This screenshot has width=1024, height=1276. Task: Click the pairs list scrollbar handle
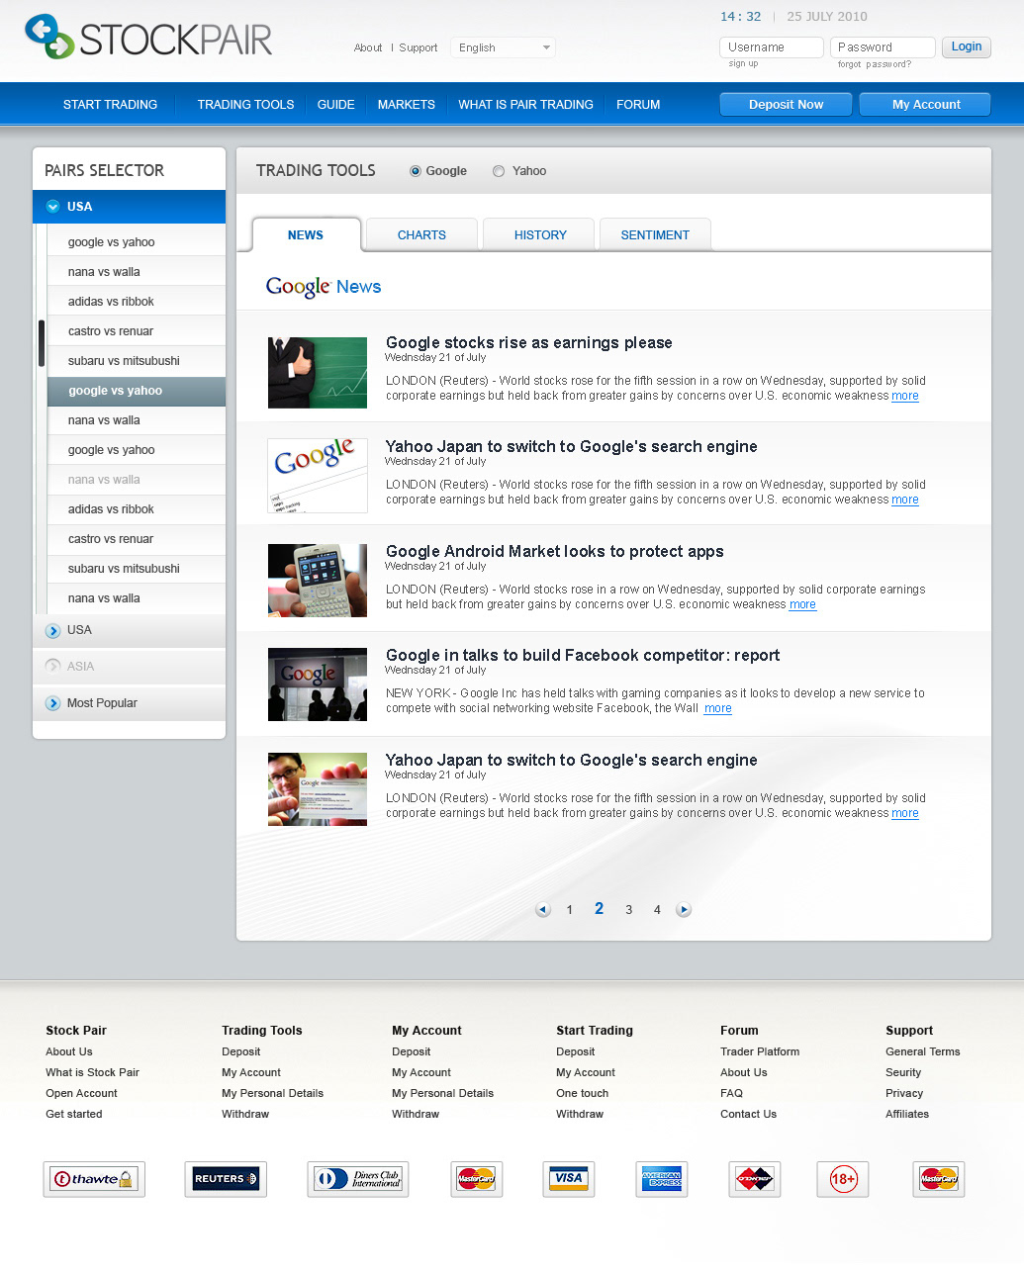point(41,343)
